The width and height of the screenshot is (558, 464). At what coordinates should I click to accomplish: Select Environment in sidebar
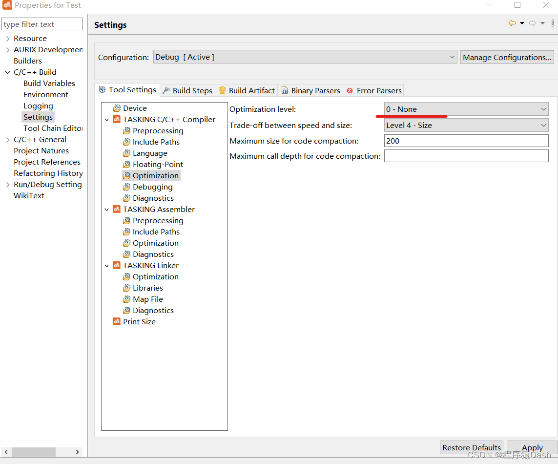(x=46, y=95)
